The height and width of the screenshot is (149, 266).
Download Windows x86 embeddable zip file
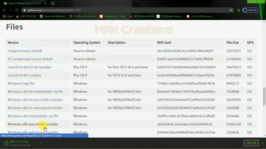pos(33,116)
